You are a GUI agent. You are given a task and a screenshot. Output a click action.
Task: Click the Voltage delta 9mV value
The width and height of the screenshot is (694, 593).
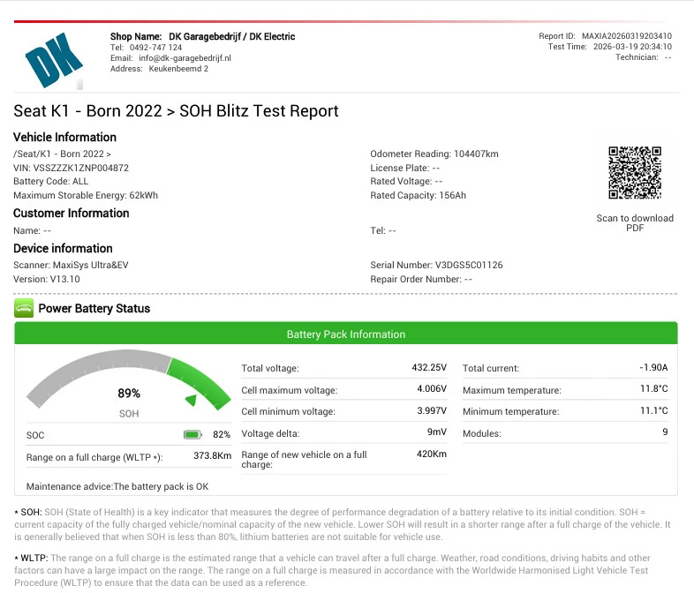(x=436, y=433)
